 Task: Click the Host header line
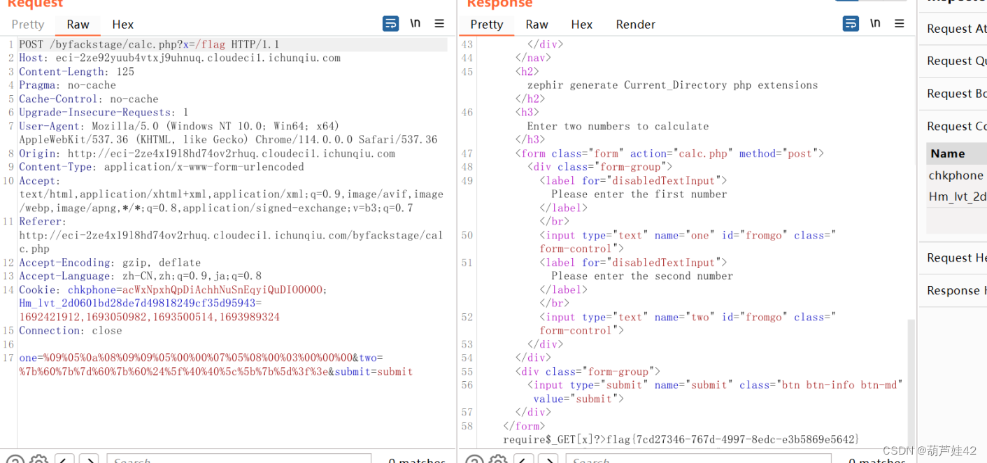pyautogui.click(x=180, y=58)
